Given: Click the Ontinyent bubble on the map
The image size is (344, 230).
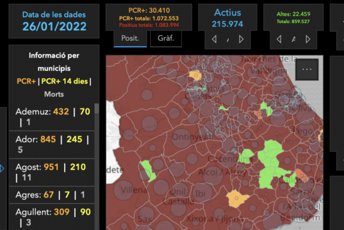Looking at the screenshot, I should coord(182,138).
